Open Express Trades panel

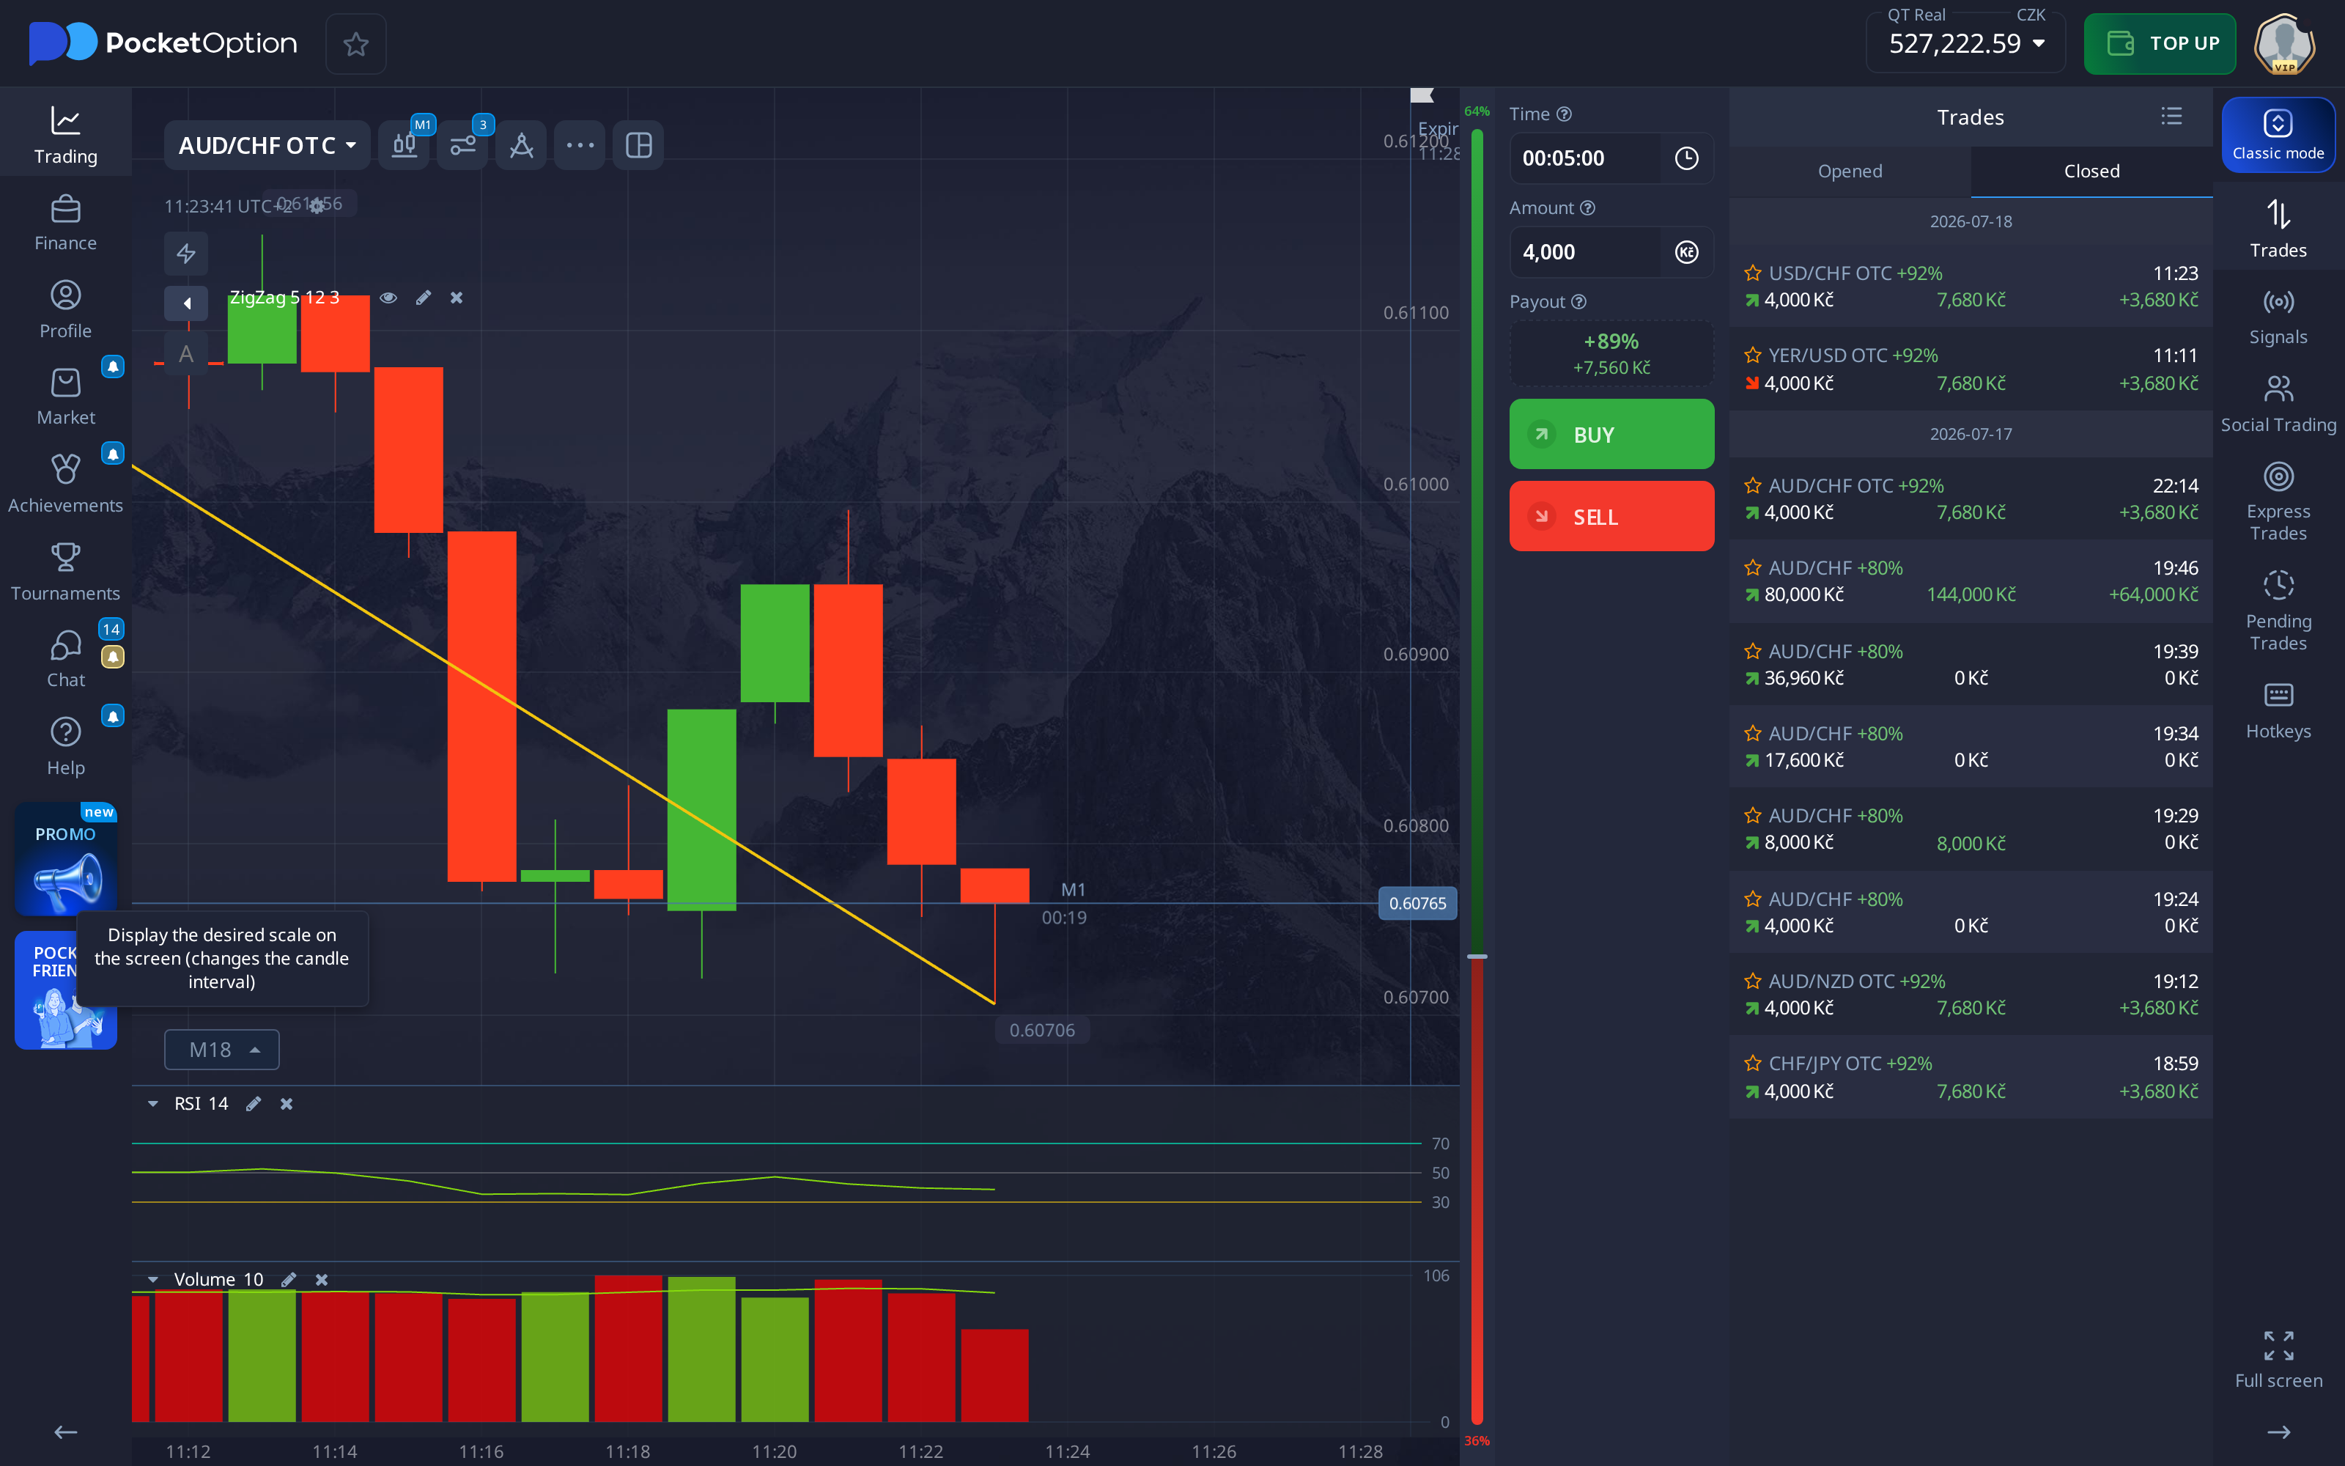click(2278, 501)
